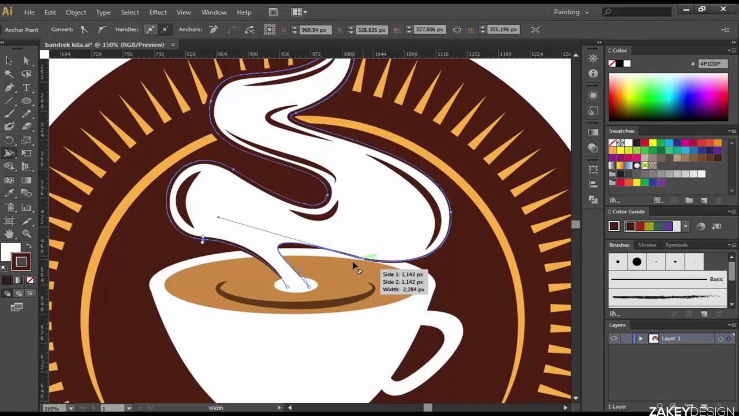Screen dimensions: 739x416
Task: Select the yellow swatch in Swatches panel
Action: click(652, 143)
